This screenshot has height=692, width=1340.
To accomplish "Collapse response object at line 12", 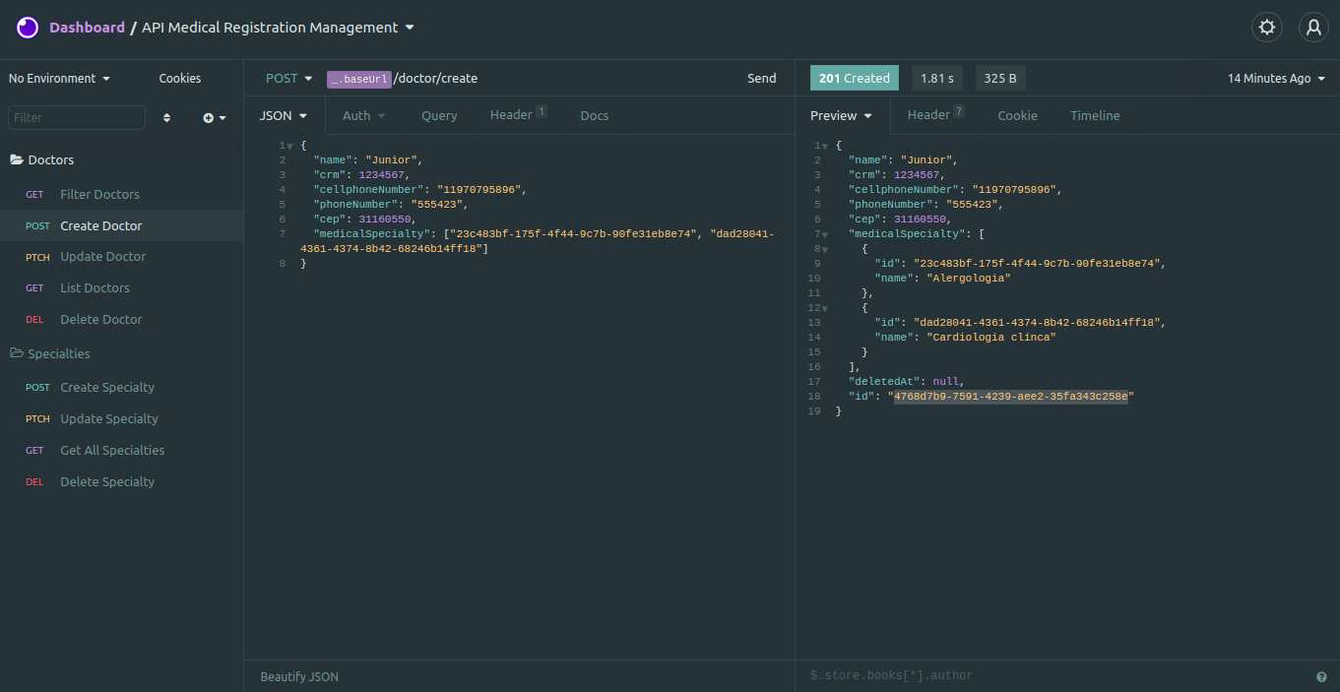I will (824, 308).
